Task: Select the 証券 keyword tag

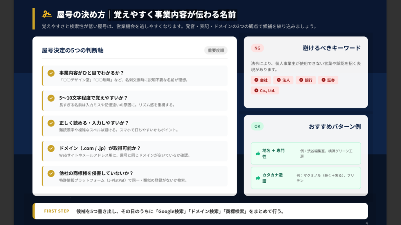Action: pyautogui.click(x=328, y=80)
